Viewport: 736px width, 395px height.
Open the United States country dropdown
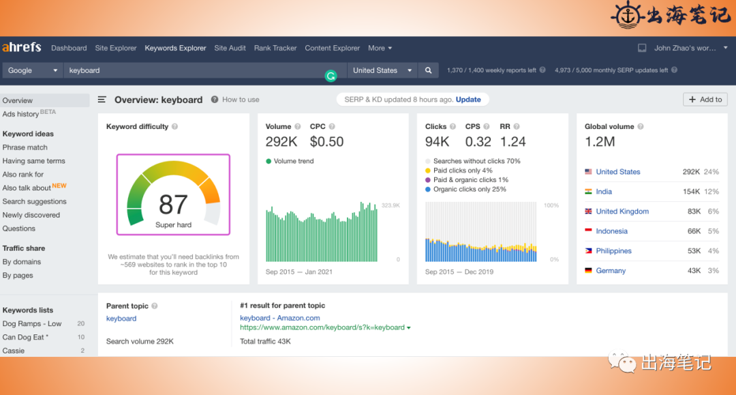pos(382,70)
